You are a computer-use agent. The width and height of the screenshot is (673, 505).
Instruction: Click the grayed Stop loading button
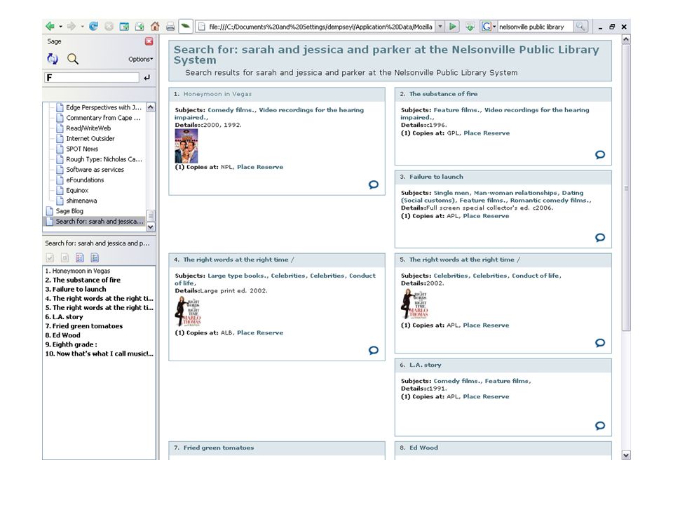point(109,26)
